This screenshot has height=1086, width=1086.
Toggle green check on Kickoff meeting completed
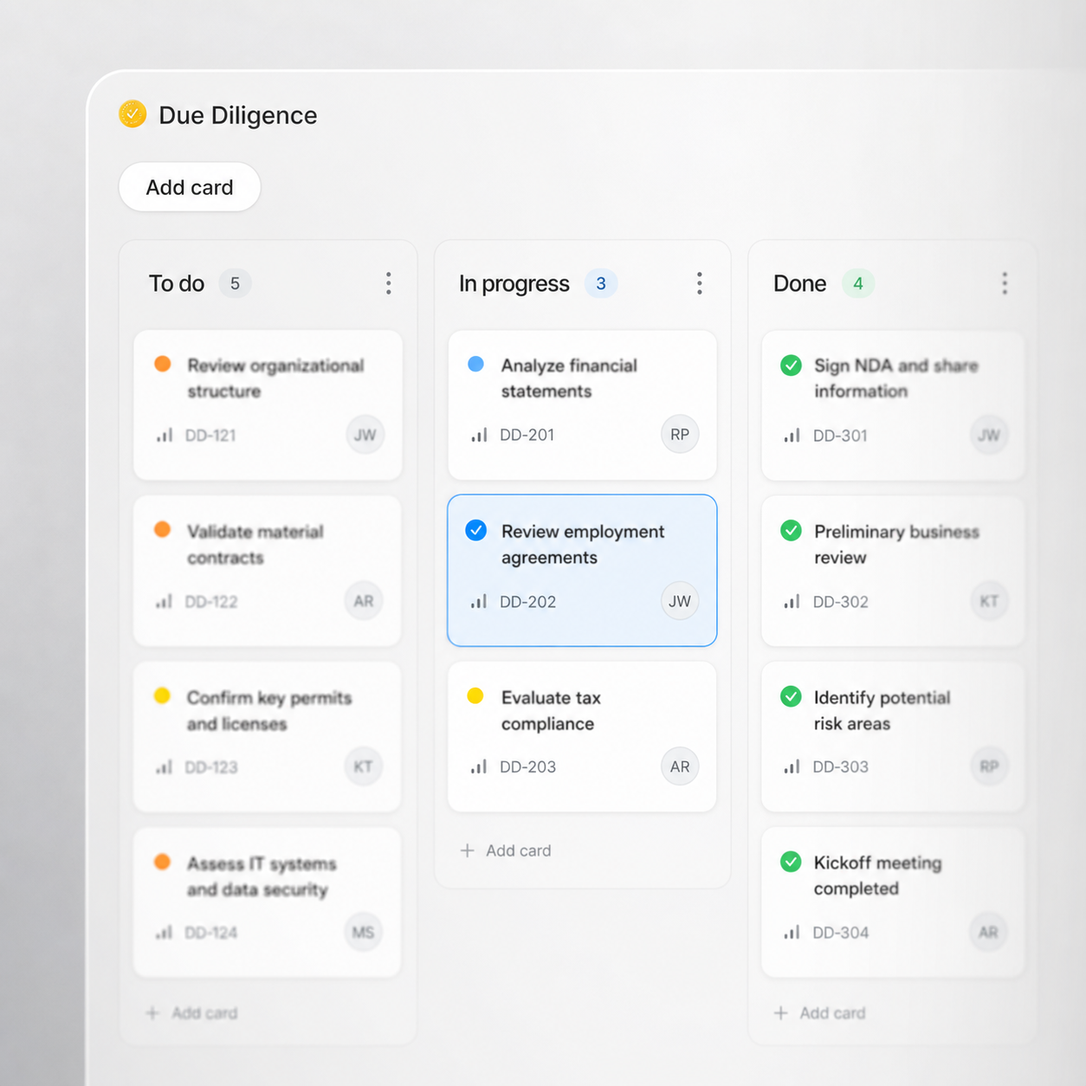point(791,862)
